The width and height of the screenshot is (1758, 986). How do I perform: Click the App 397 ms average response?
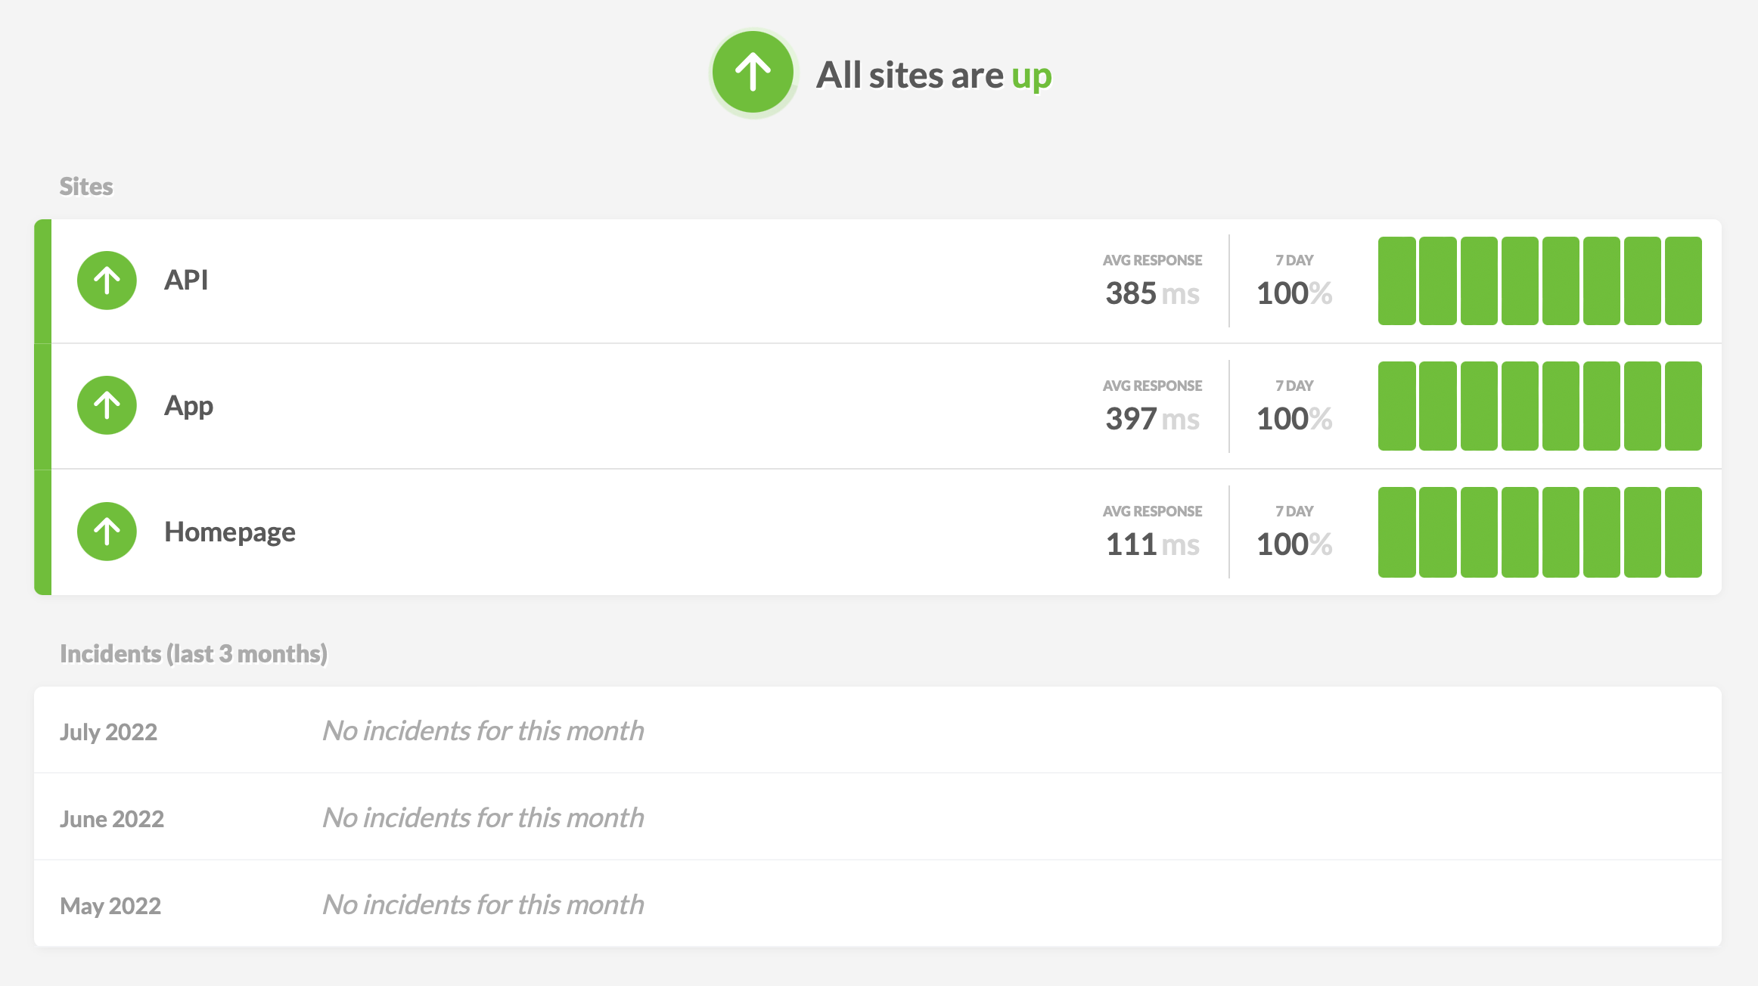pyautogui.click(x=1151, y=418)
